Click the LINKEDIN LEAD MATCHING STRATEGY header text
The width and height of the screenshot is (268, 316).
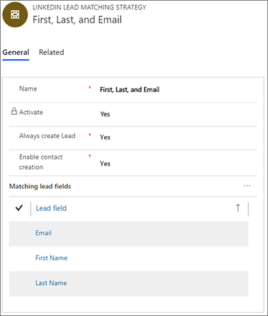(x=89, y=8)
